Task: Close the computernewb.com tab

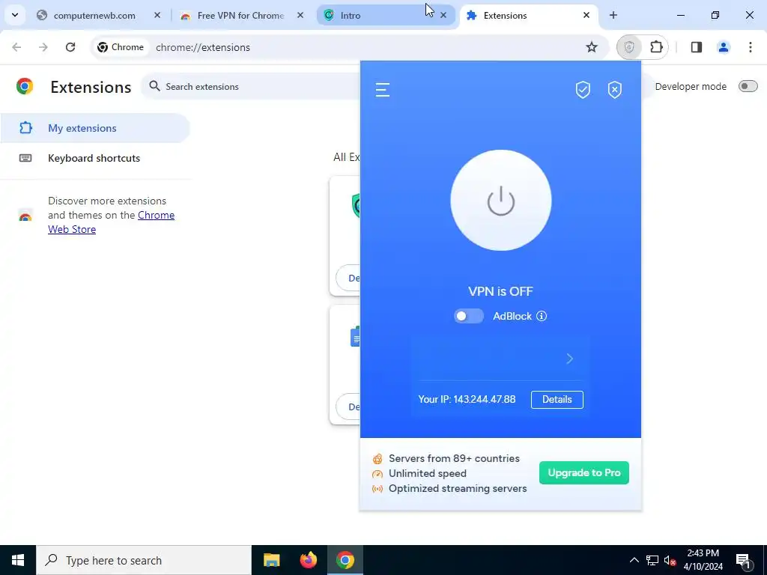Action: pos(157,16)
